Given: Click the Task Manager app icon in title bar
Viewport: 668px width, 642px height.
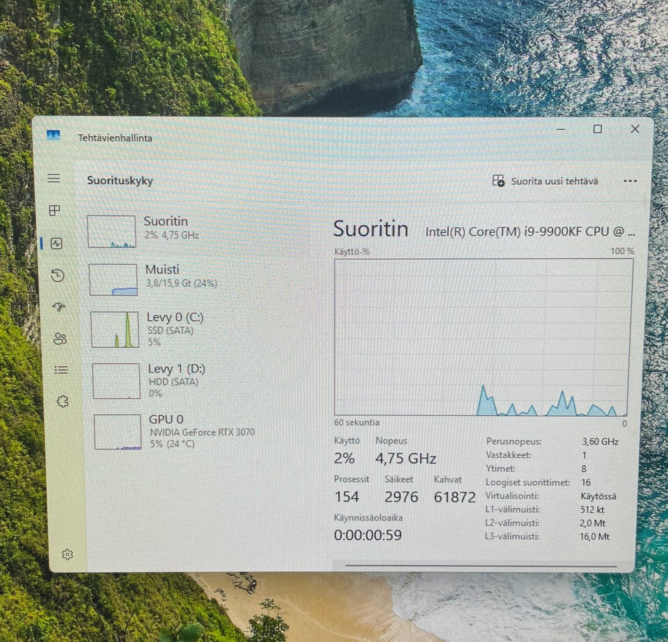Looking at the screenshot, I should [x=54, y=135].
